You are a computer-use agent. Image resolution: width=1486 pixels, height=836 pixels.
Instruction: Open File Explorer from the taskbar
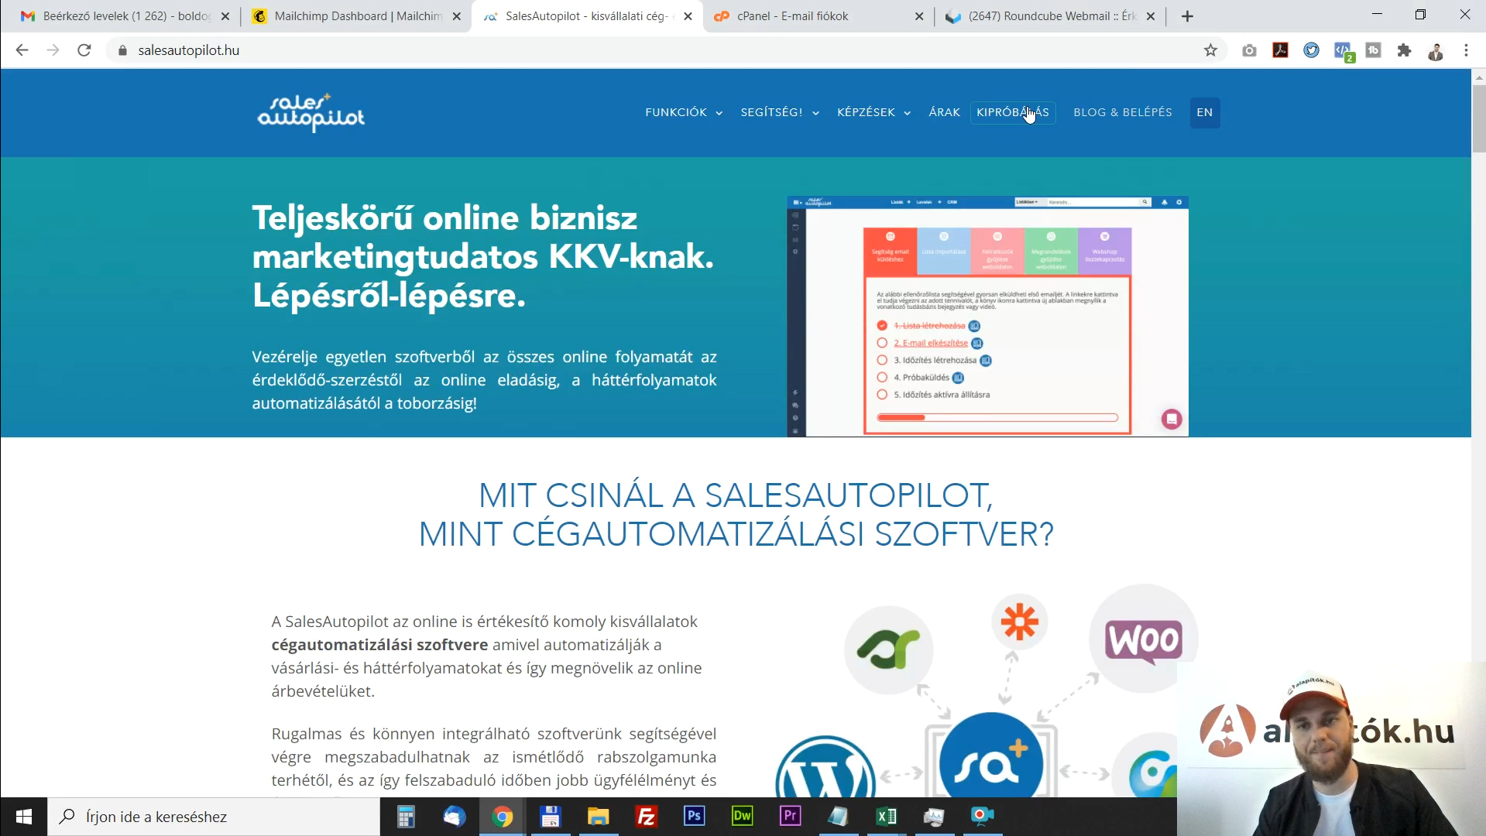598,817
